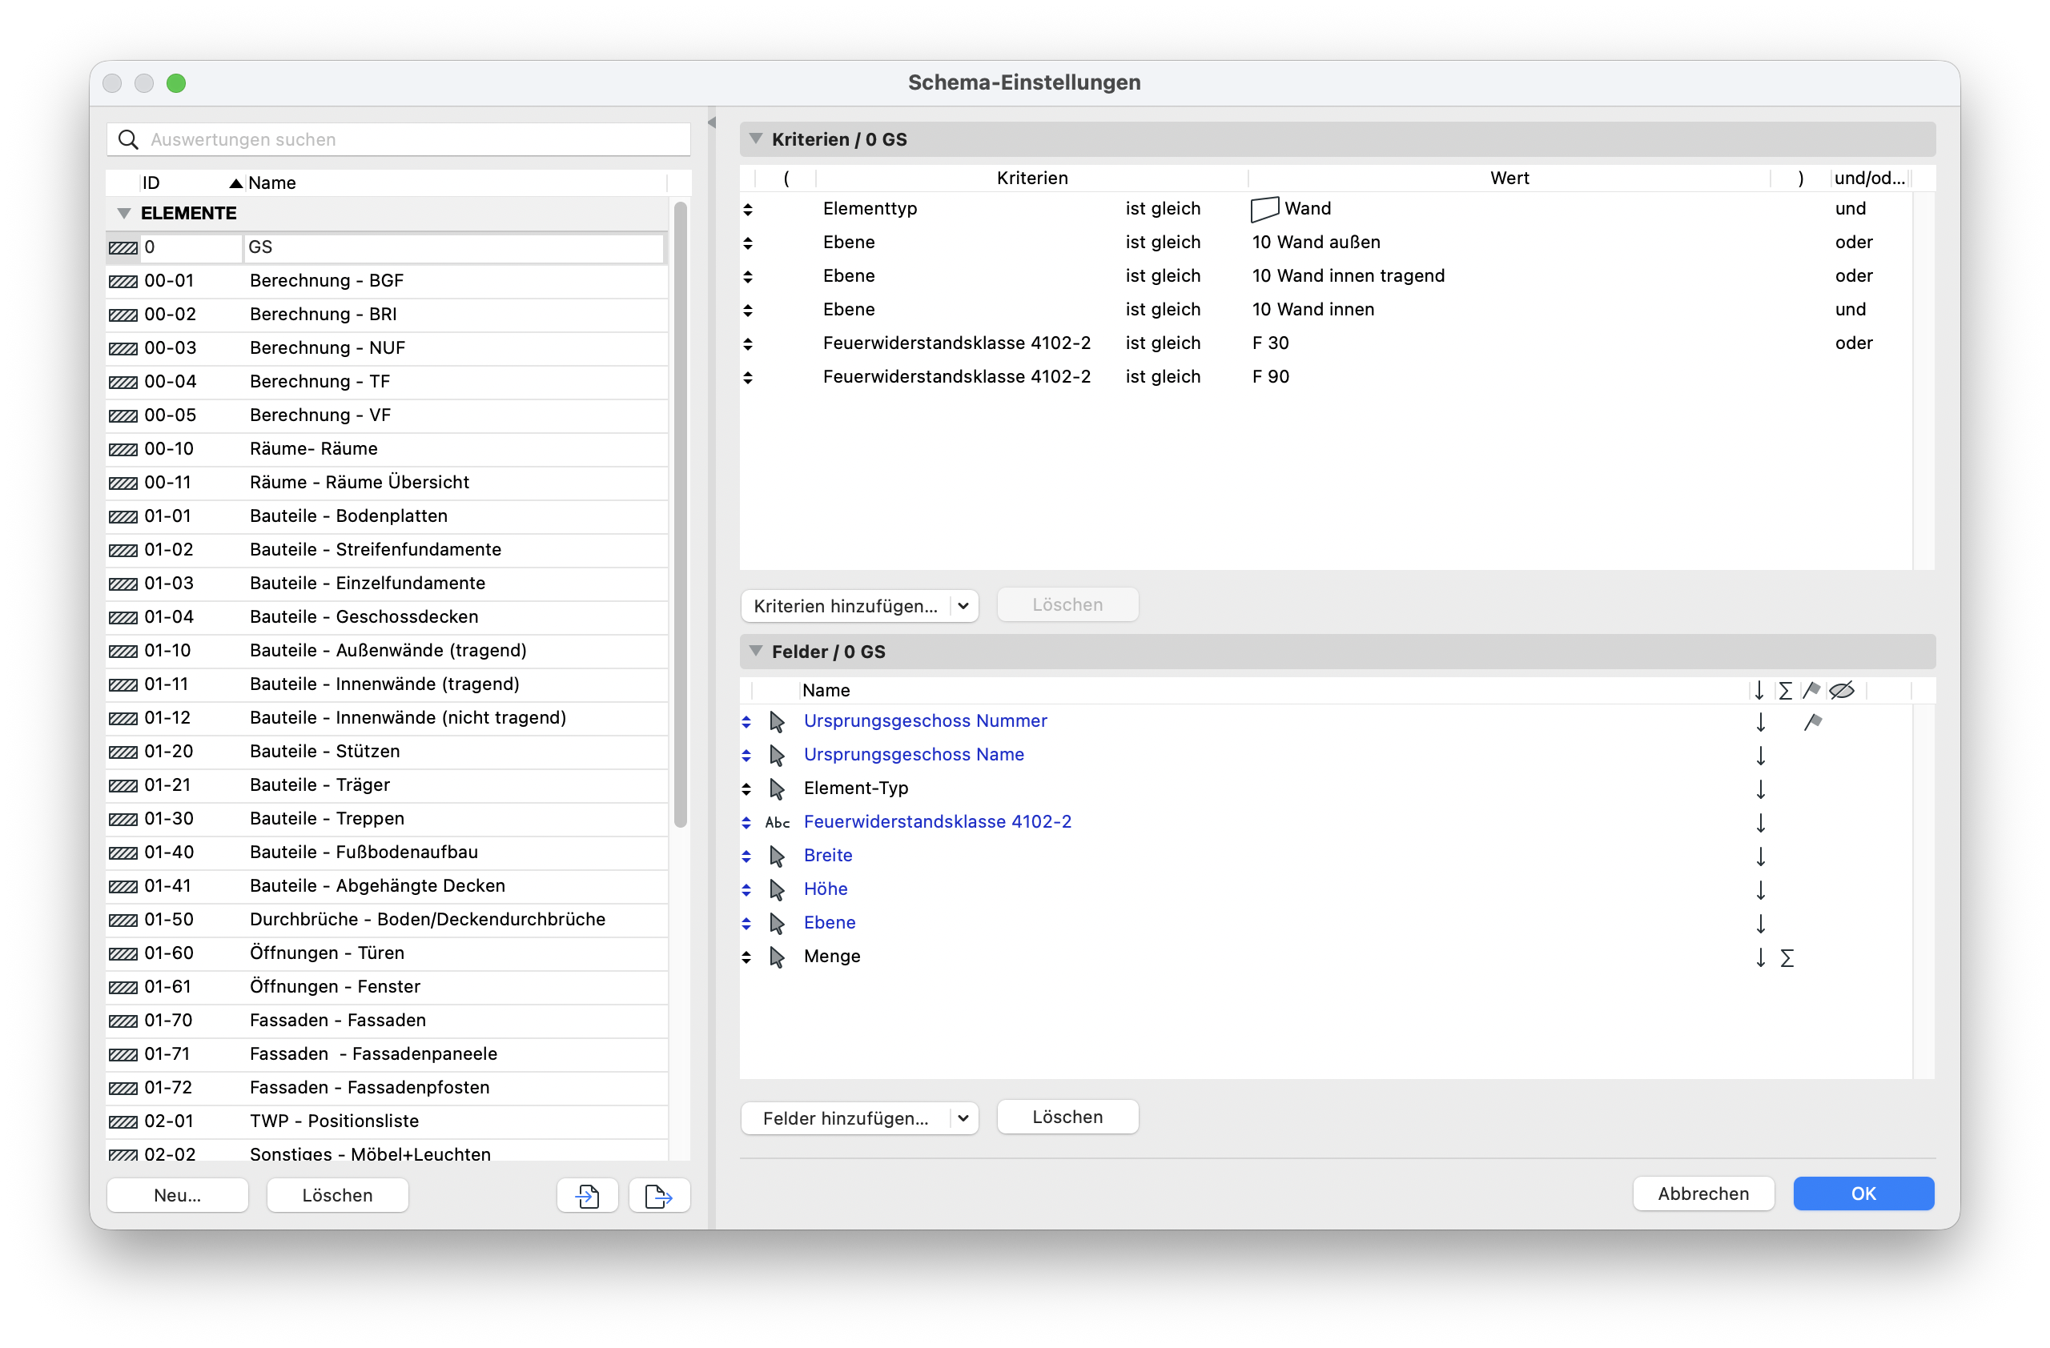Select schema 01-10 Bauteile - Außenwände (tragend)
Image resolution: width=2050 pixels, height=1348 pixels.
point(387,651)
